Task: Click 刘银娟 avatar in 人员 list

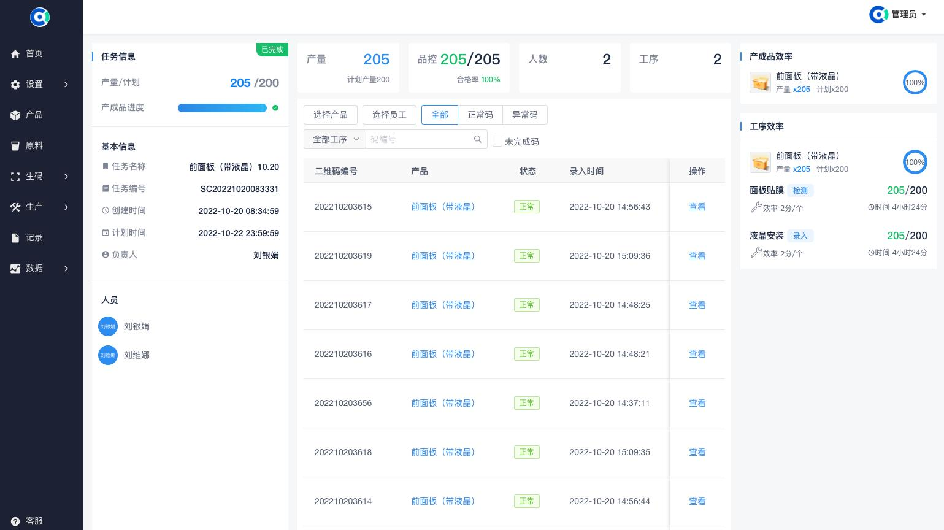Action: click(108, 326)
